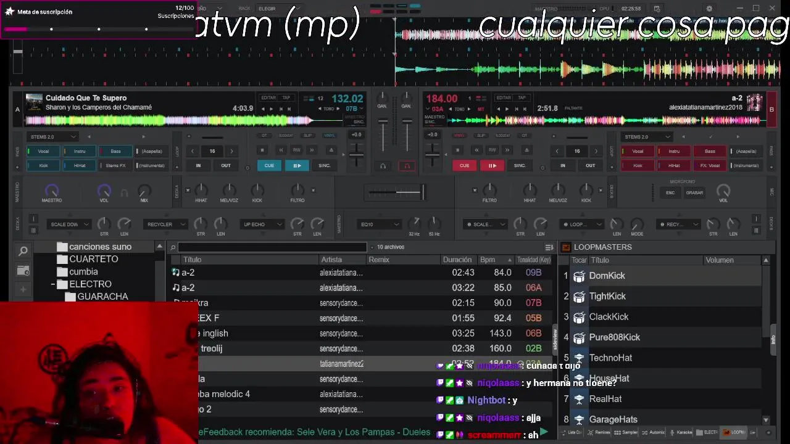Viewport: 790px width, 444px height.
Task: Open the UP ECHO effect dropdown on deck A
Action: 262,224
